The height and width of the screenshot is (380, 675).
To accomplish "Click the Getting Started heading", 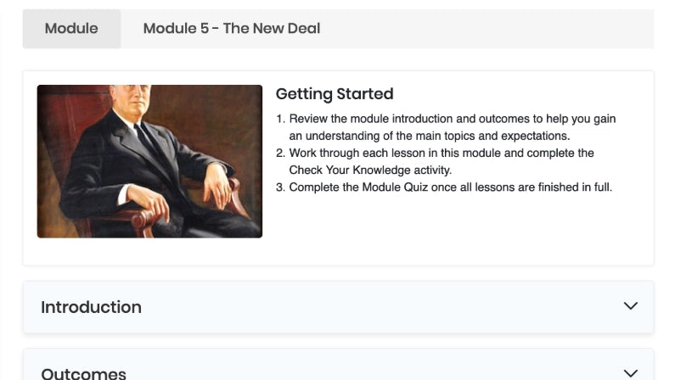I will tap(334, 94).
